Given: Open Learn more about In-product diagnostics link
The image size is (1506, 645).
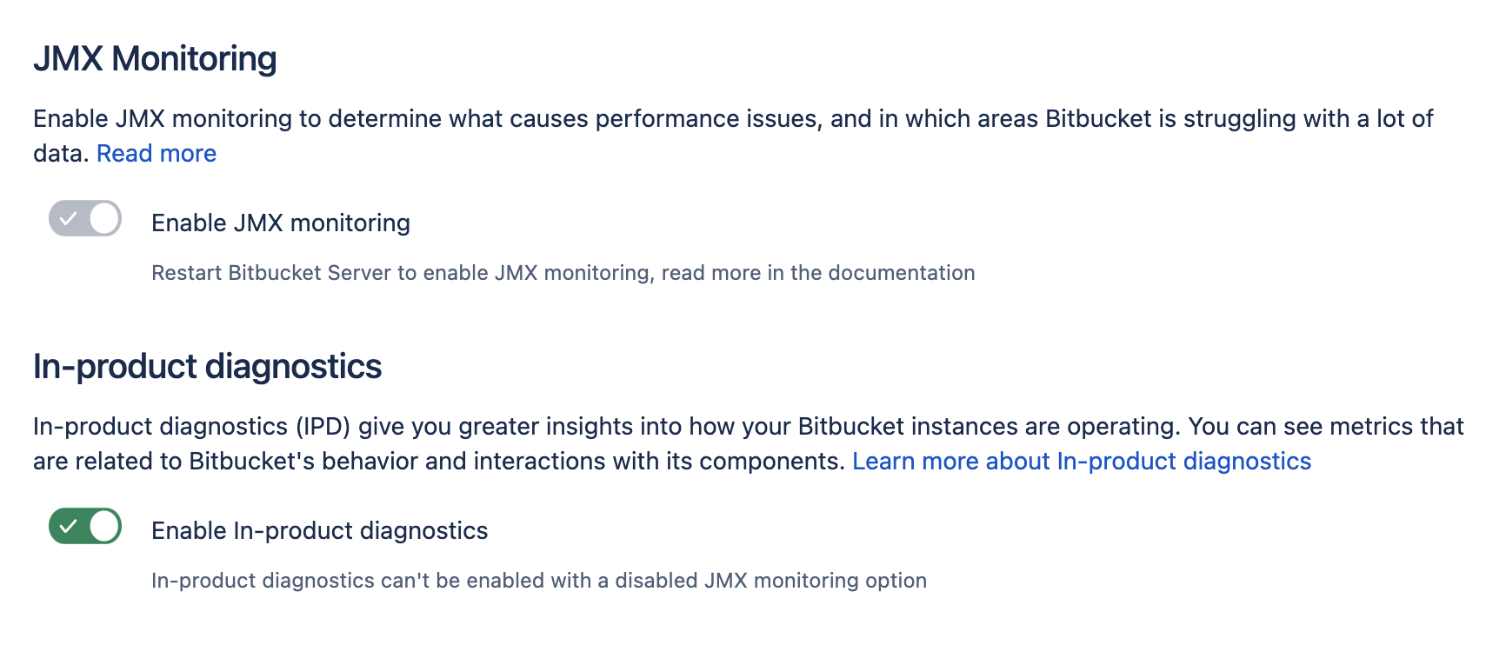Looking at the screenshot, I should pyautogui.click(x=1081, y=462).
